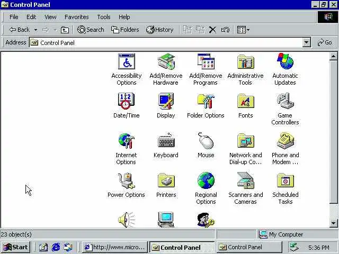
Task: Click the Search toolbar button
Action: point(91,30)
